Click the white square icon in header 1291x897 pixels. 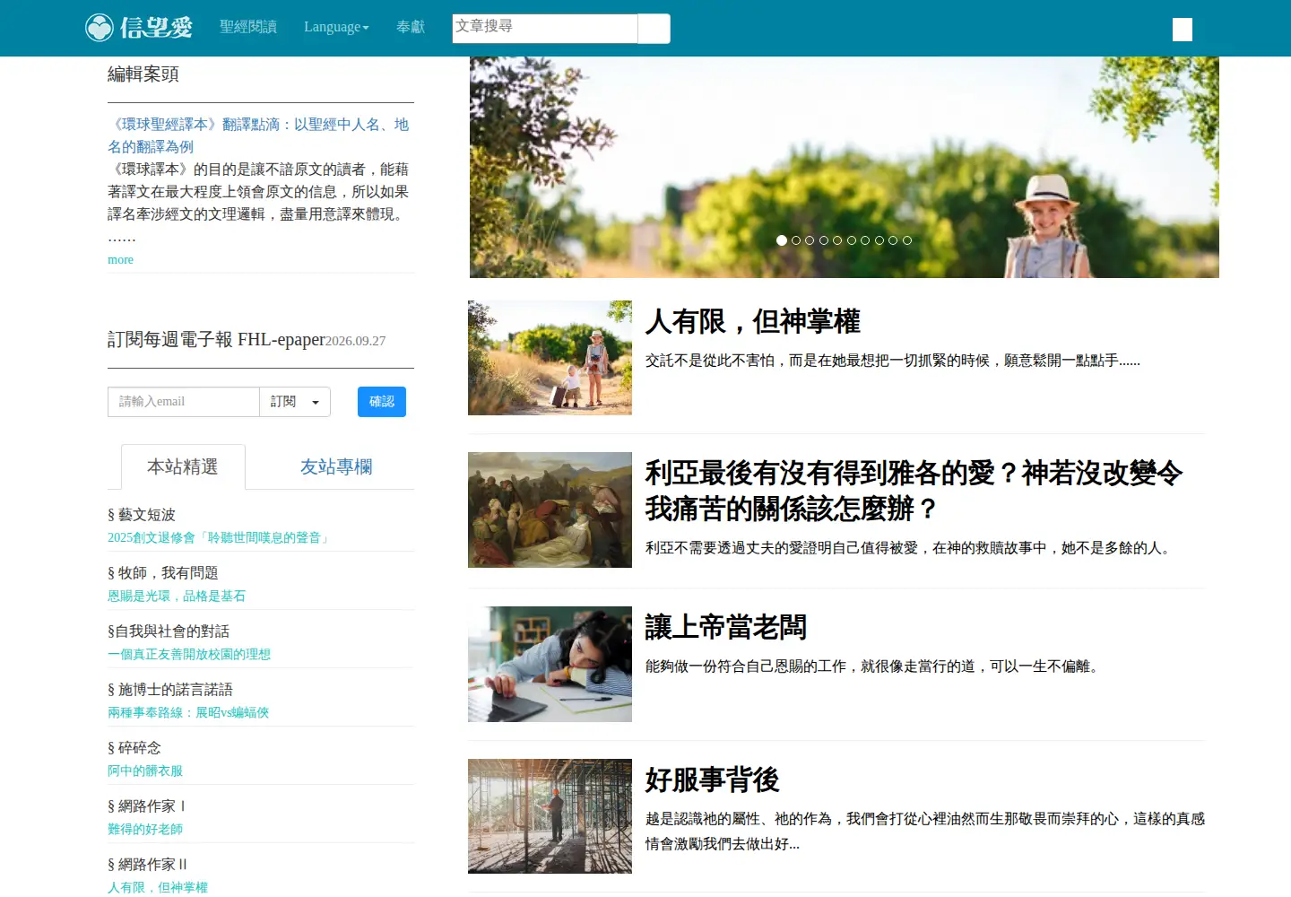[1183, 30]
